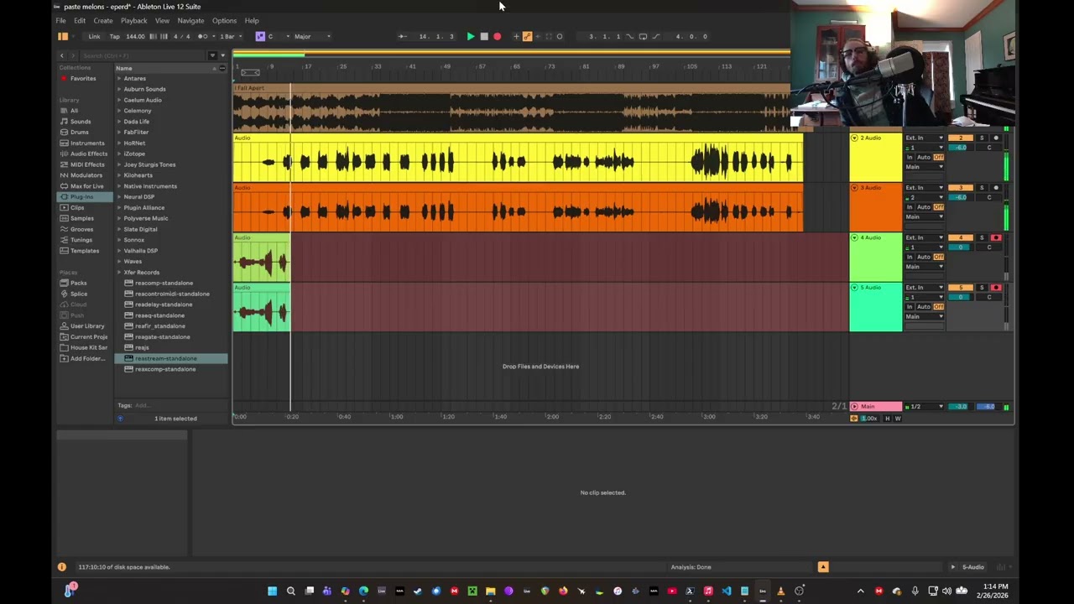Open Sounds category in browser
1074x604 pixels.
(81, 122)
